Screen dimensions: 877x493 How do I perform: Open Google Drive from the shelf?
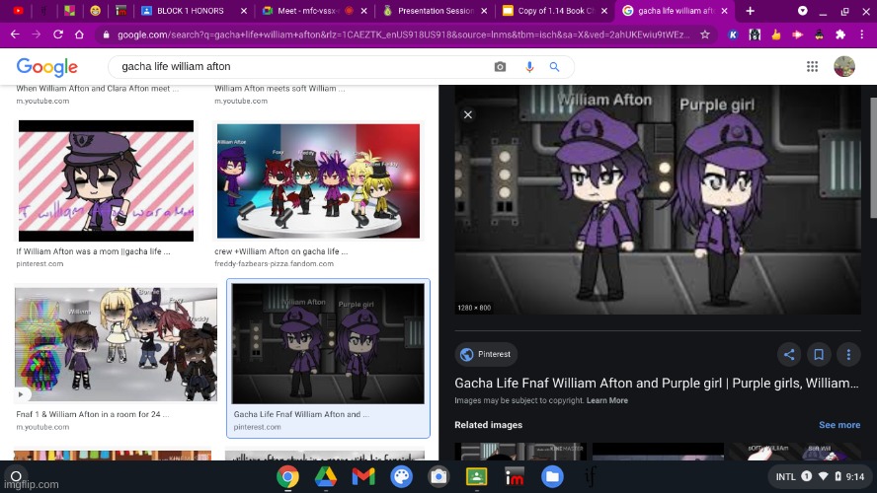[326, 477]
